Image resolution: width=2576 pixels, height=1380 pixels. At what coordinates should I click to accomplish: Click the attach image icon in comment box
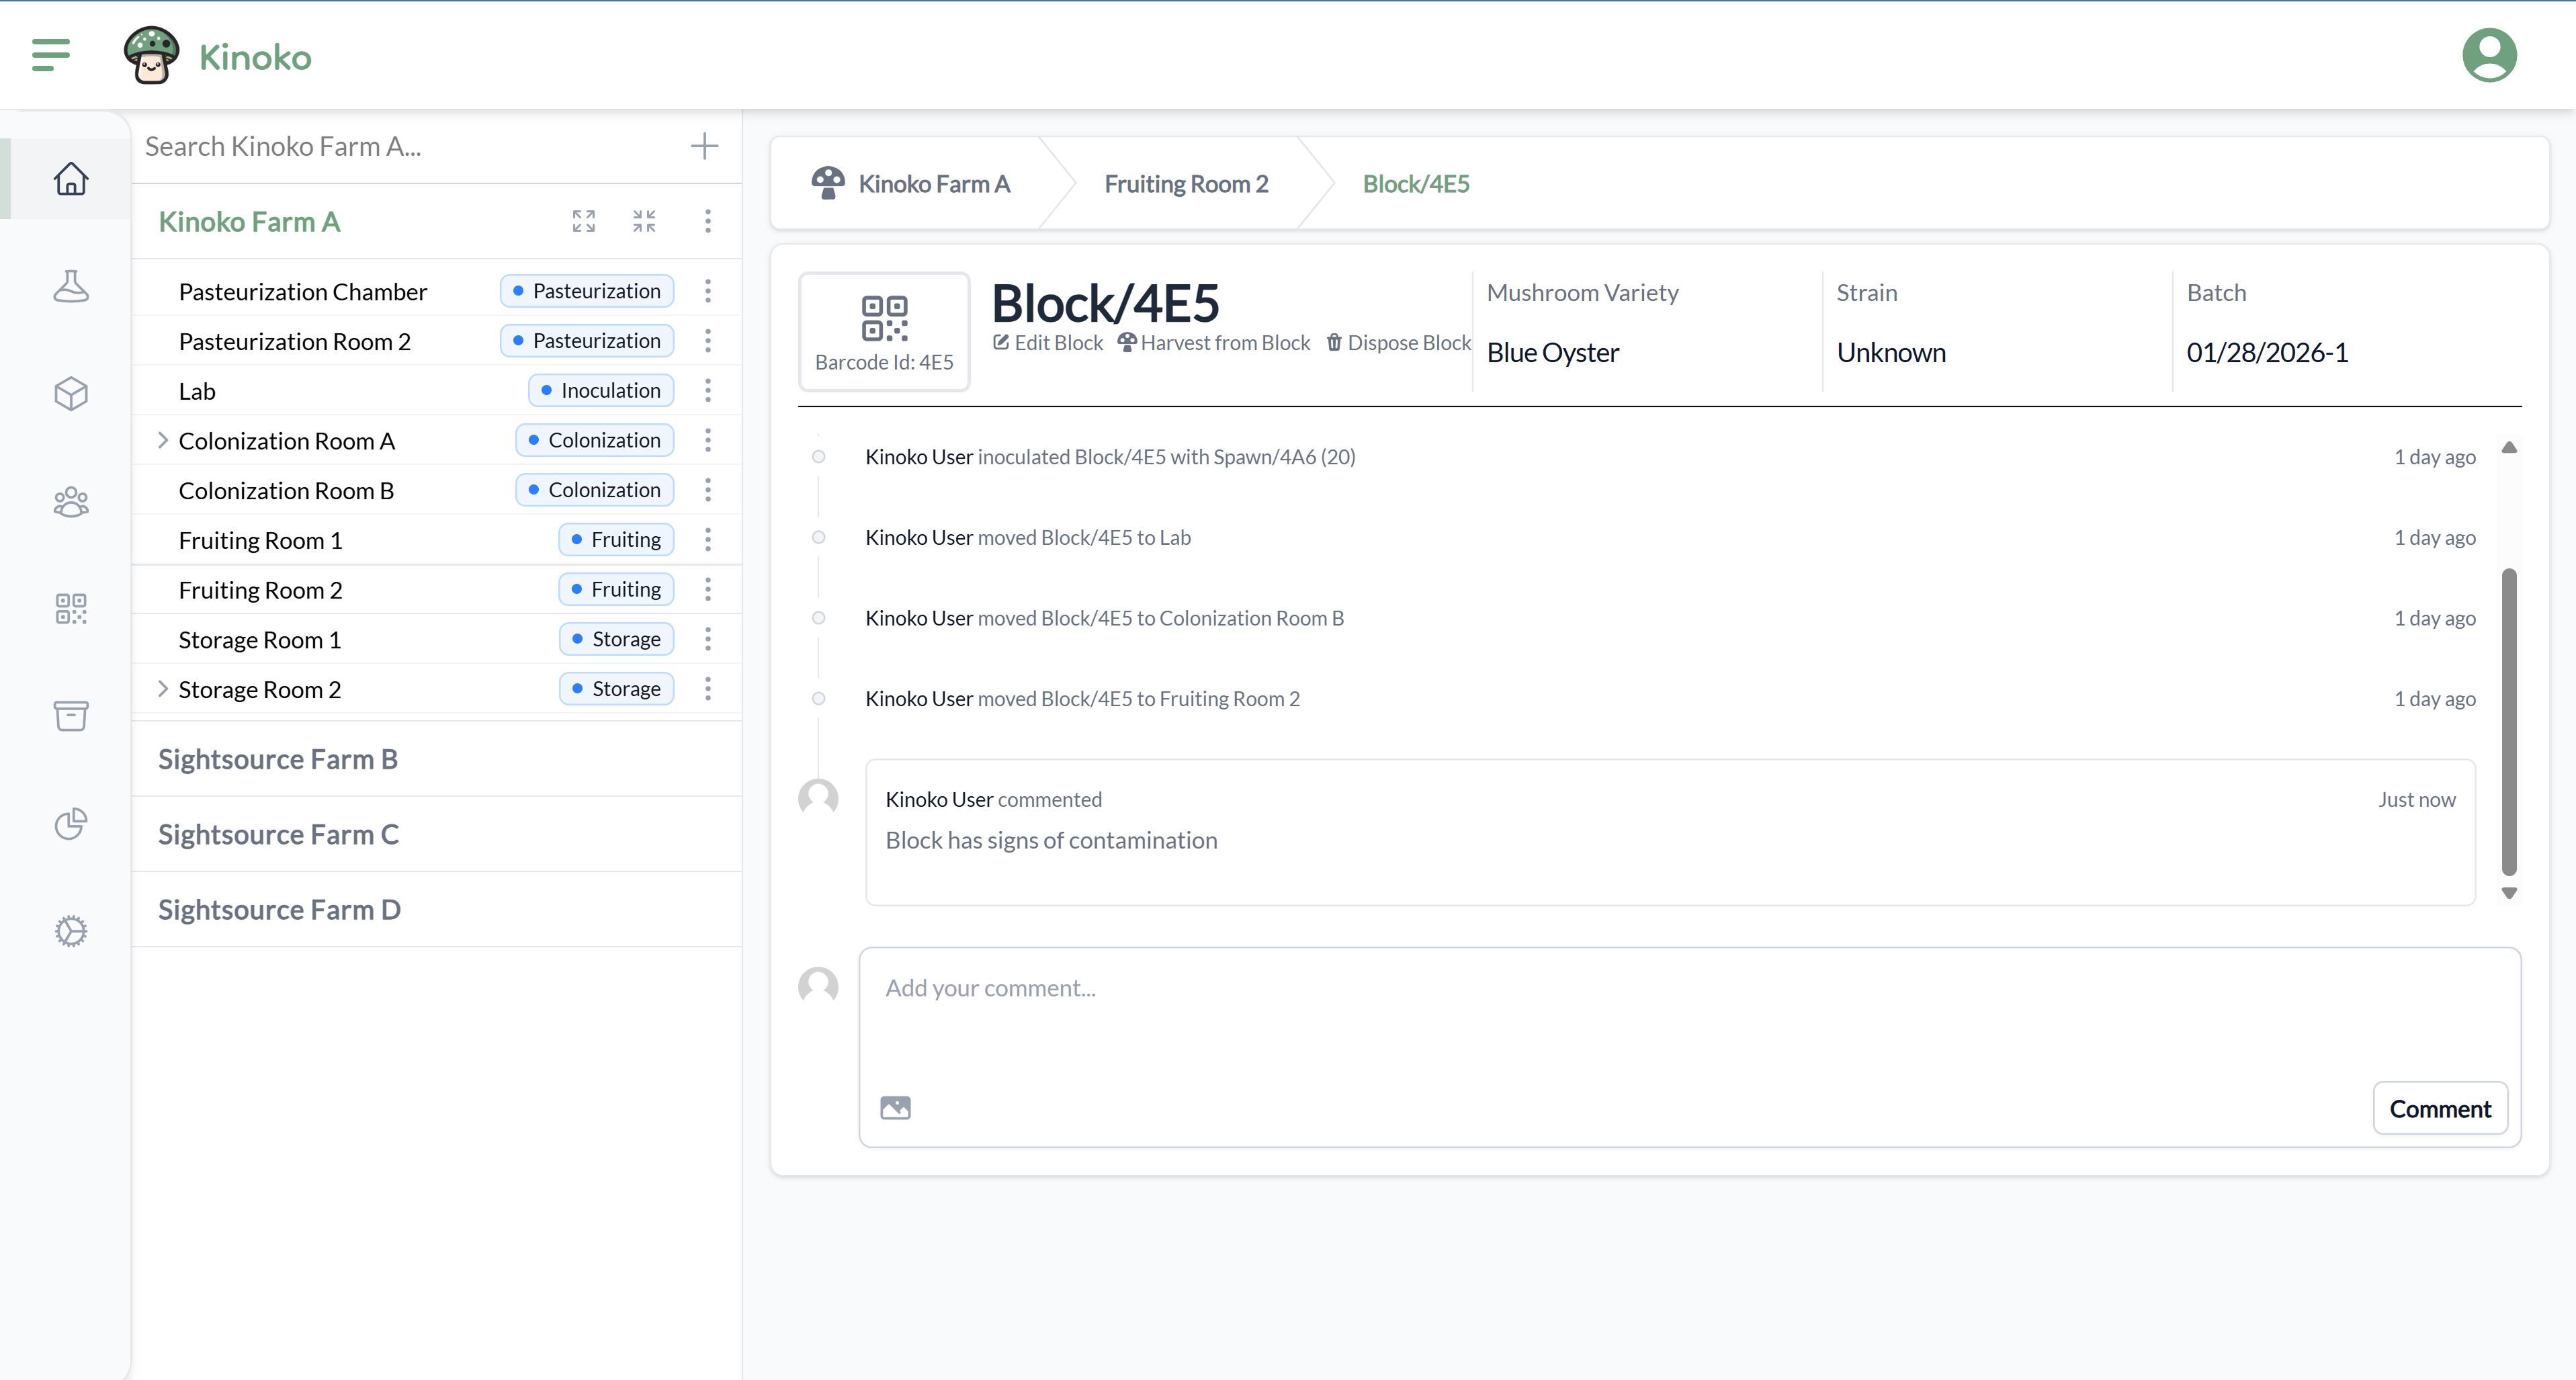coord(895,1107)
